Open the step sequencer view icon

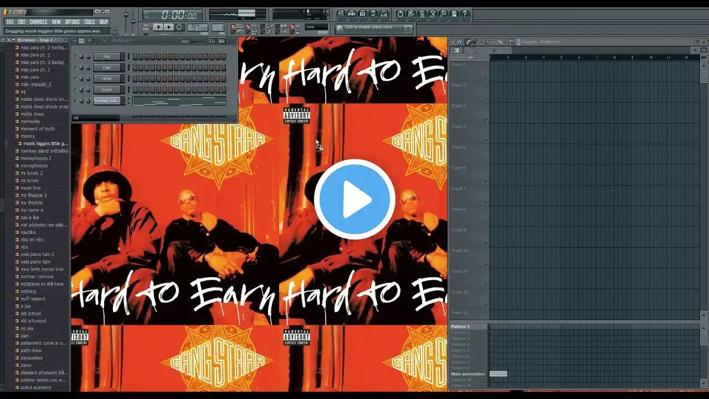[352, 14]
